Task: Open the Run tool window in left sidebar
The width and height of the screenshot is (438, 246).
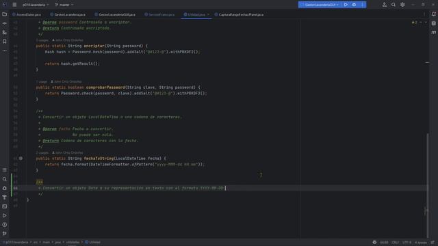Action: click(5, 216)
